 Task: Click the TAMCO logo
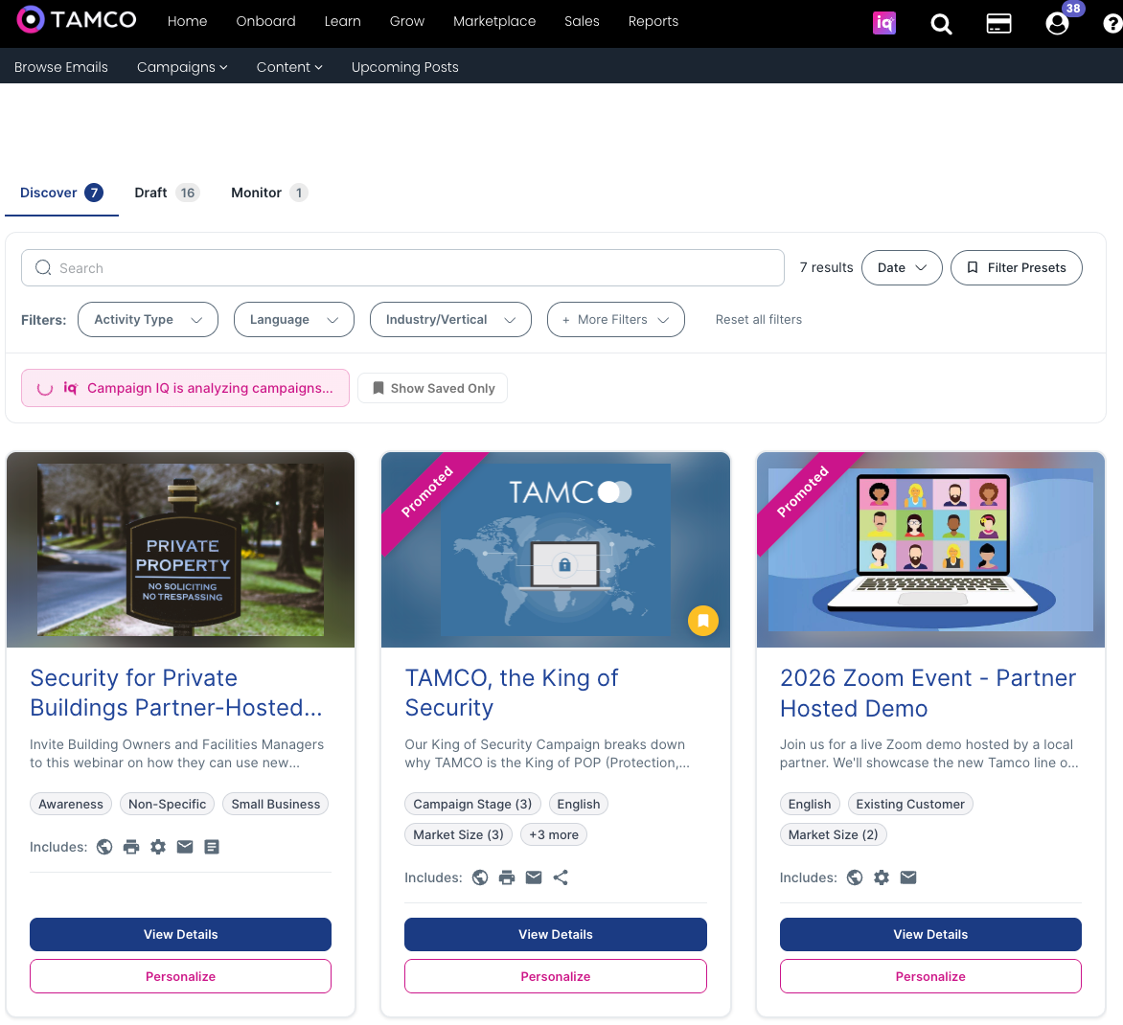[x=77, y=20]
